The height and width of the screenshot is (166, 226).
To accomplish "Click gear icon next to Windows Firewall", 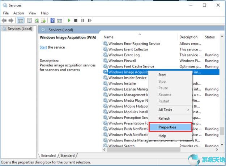I will pyautogui.click(x=105, y=61).
